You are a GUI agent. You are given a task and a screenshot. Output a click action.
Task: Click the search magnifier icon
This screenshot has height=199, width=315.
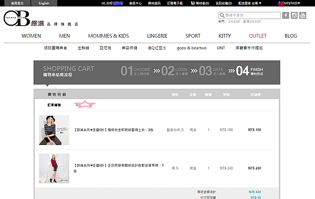tap(222, 15)
